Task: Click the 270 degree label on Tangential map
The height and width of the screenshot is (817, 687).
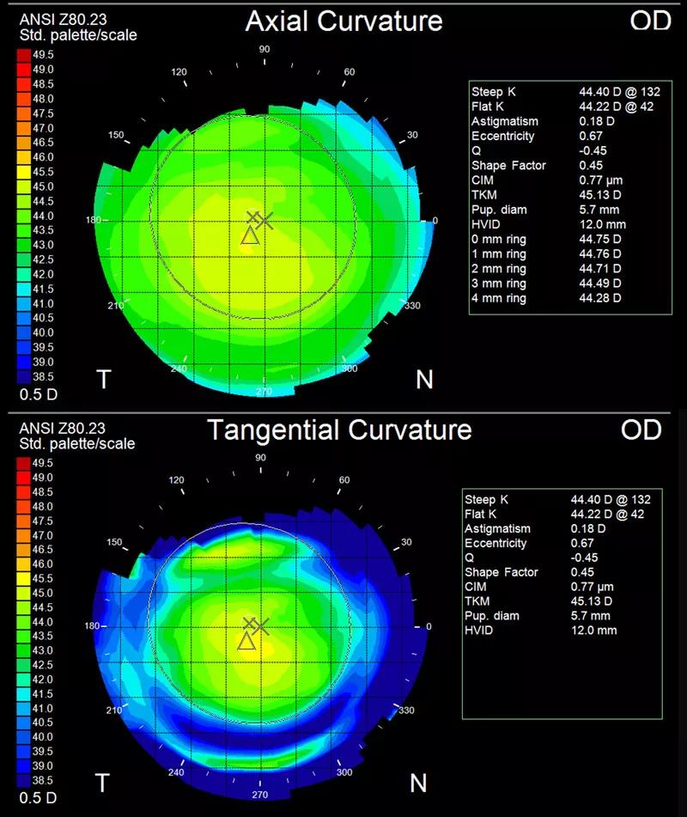Action: coord(260,795)
